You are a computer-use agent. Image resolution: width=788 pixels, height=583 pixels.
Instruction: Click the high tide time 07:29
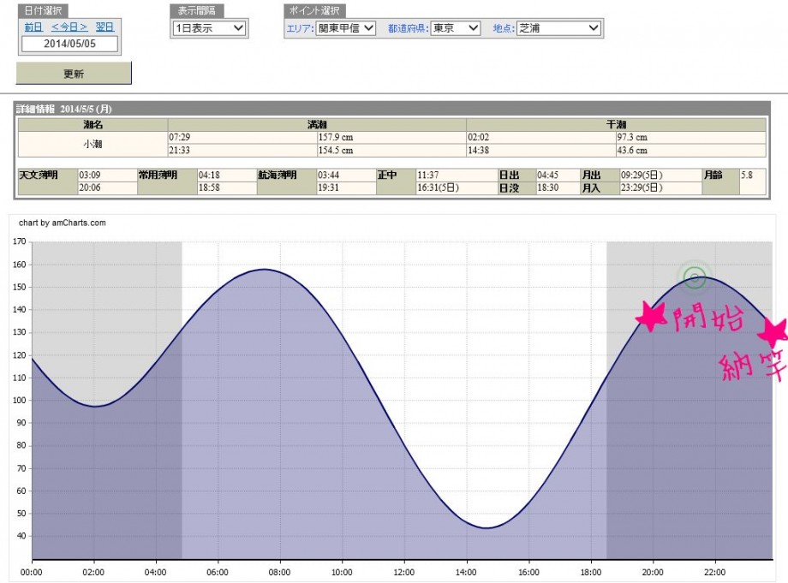point(179,137)
